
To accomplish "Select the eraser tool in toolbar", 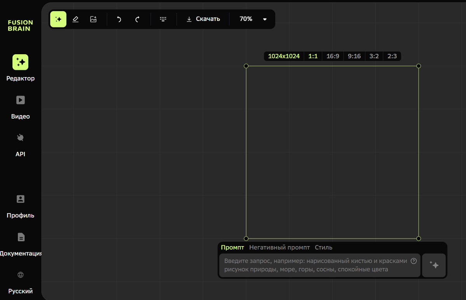I will point(76,19).
